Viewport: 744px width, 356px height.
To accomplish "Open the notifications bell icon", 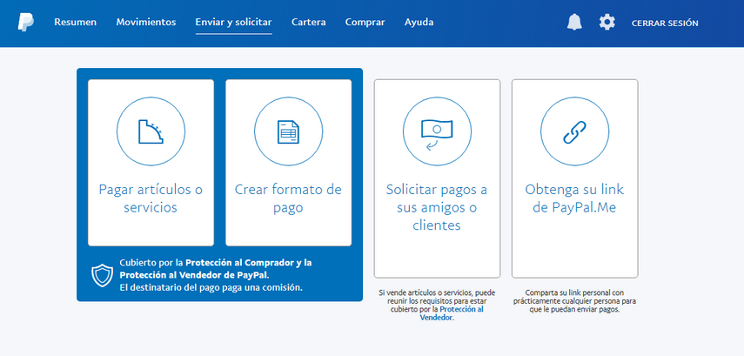I will pyautogui.click(x=574, y=23).
